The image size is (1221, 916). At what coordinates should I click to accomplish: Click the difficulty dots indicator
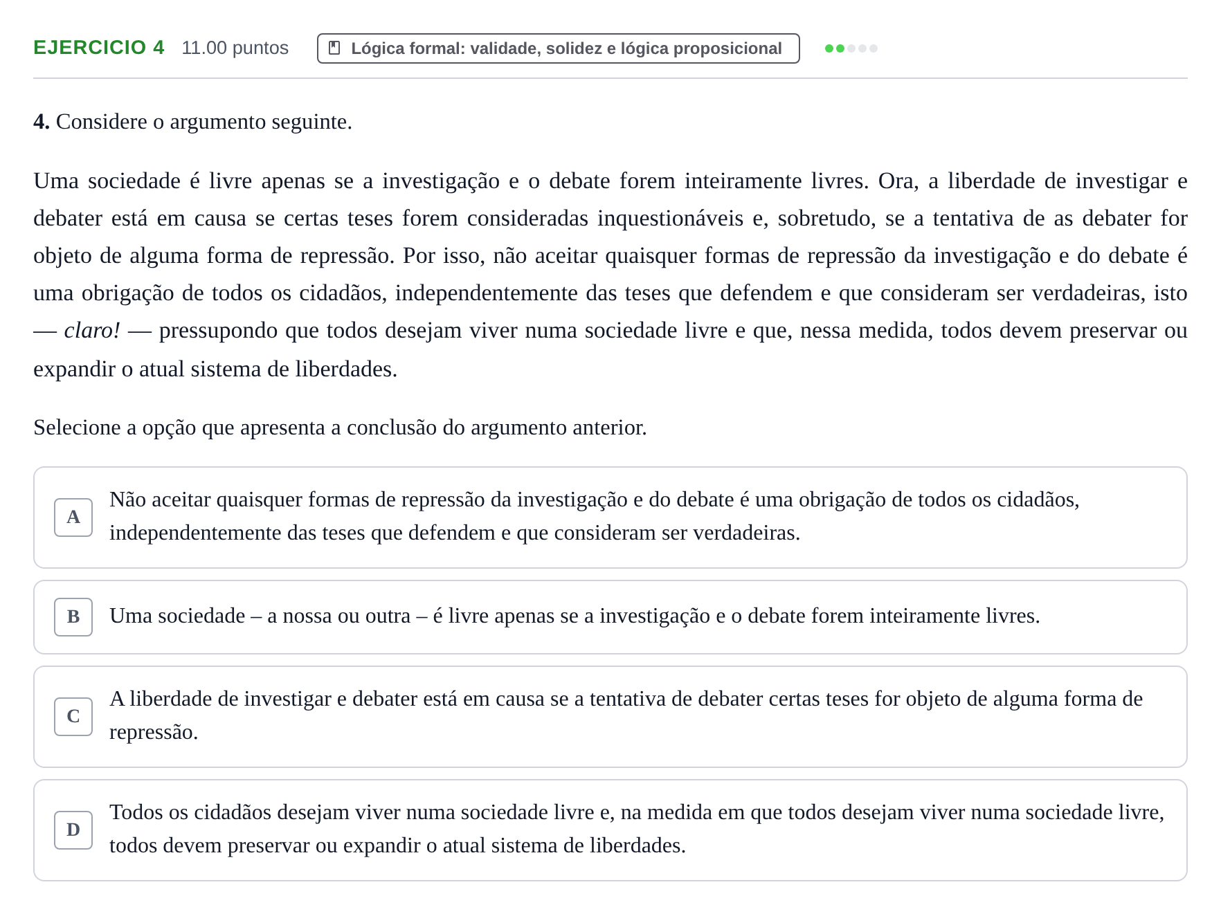pyautogui.click(x=851, y=48)
